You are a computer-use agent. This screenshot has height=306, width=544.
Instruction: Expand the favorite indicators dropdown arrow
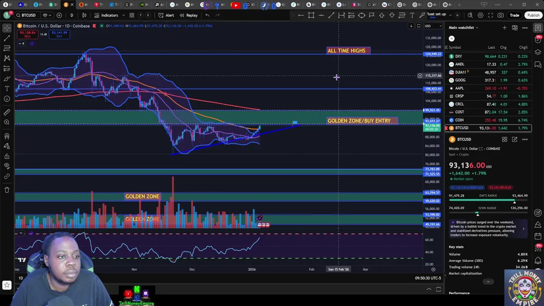pos(123,15)
